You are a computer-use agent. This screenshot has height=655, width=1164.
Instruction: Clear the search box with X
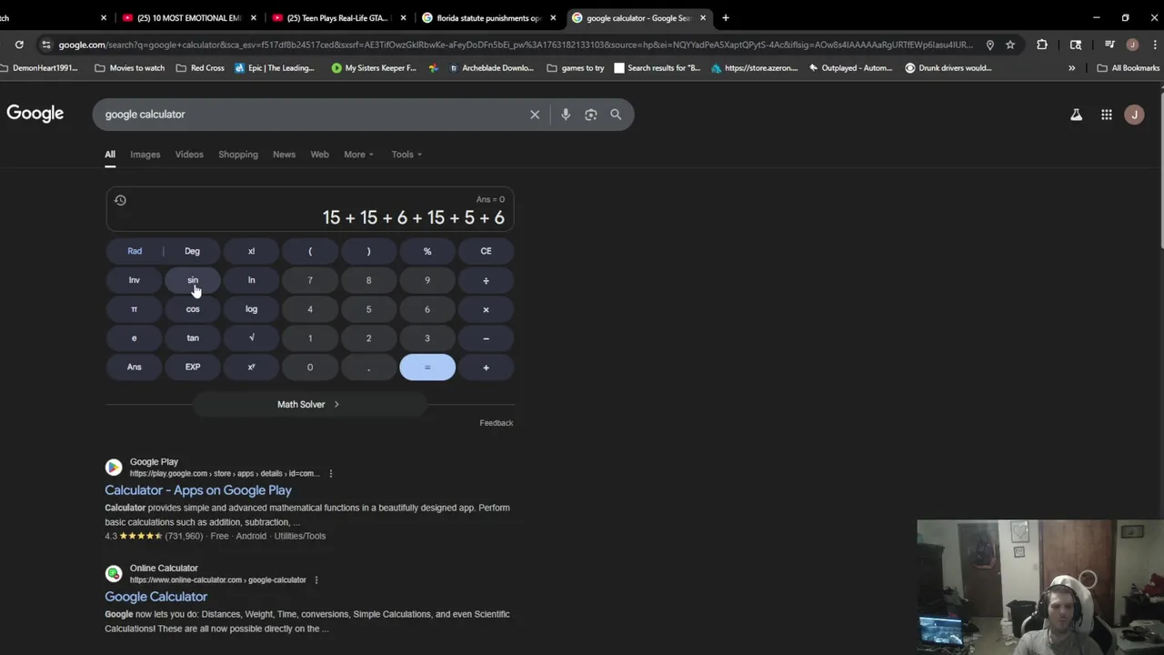[535, 115]
